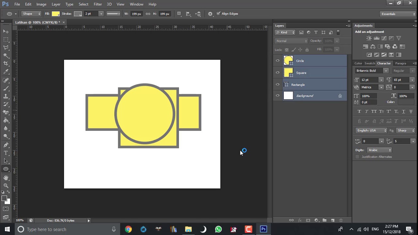This screenshot has height=235, width=418.
Task: Add Brightness/Contrast adjustment
Action: 369,39
